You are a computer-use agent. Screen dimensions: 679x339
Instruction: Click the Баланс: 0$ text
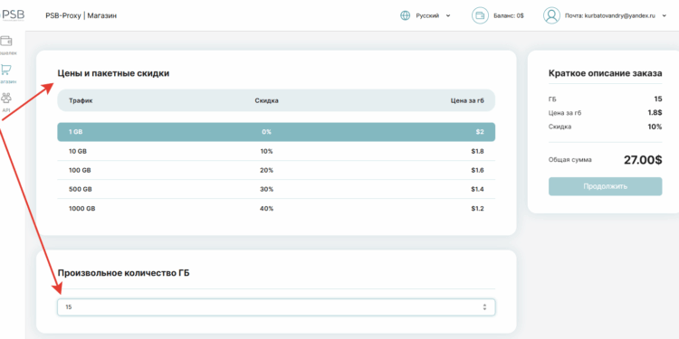(x=509, y=15)
